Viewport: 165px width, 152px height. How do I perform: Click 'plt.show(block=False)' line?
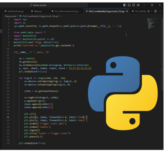coord(33,71)
